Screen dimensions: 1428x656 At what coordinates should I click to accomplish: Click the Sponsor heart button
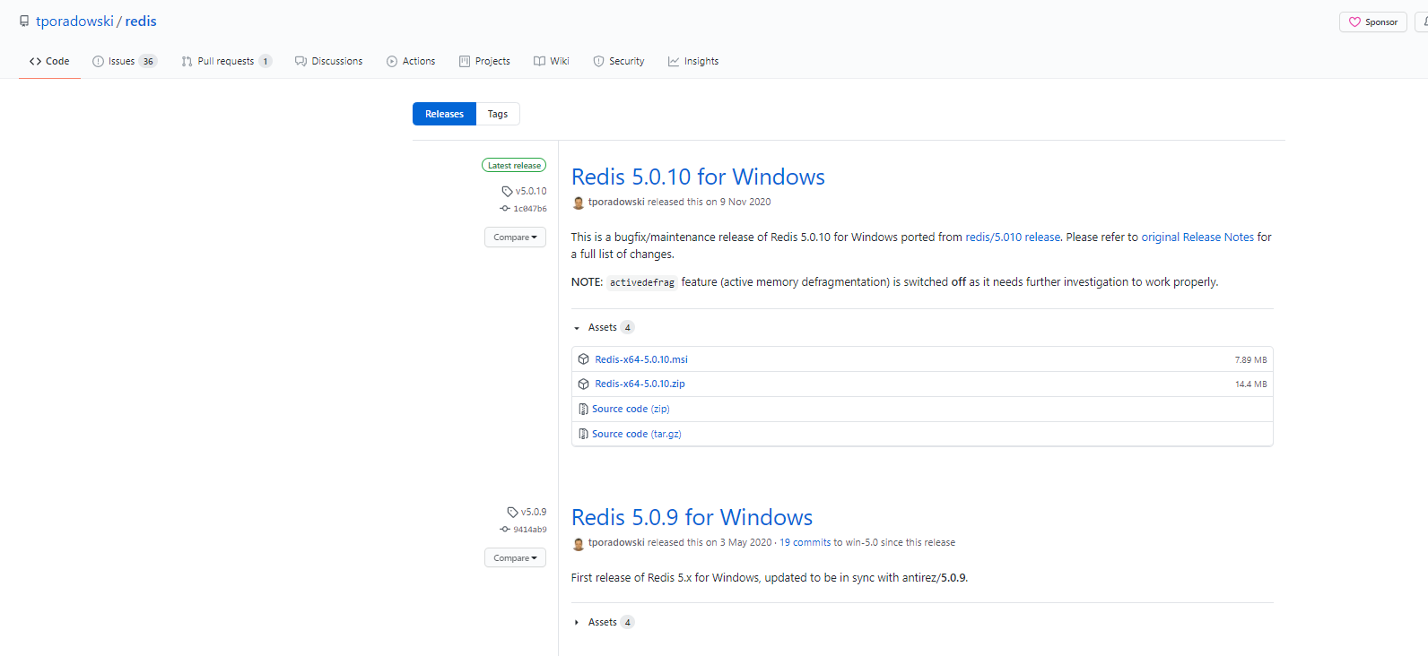[1373, 22]
